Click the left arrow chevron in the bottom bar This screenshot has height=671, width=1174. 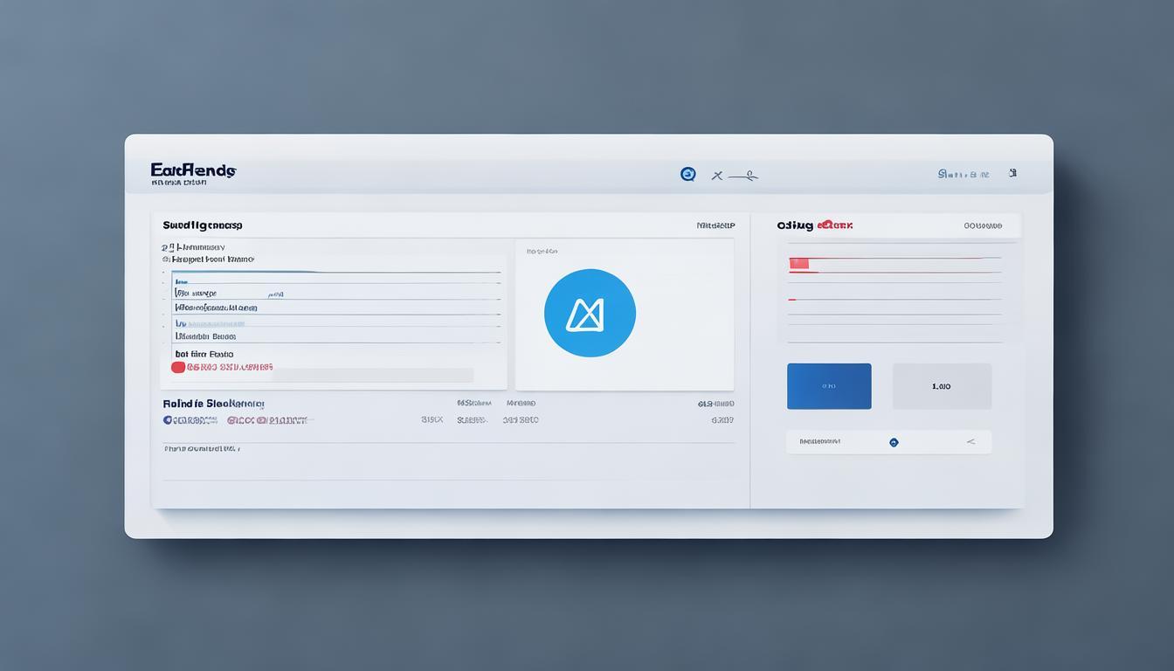[x=970, y=442]
